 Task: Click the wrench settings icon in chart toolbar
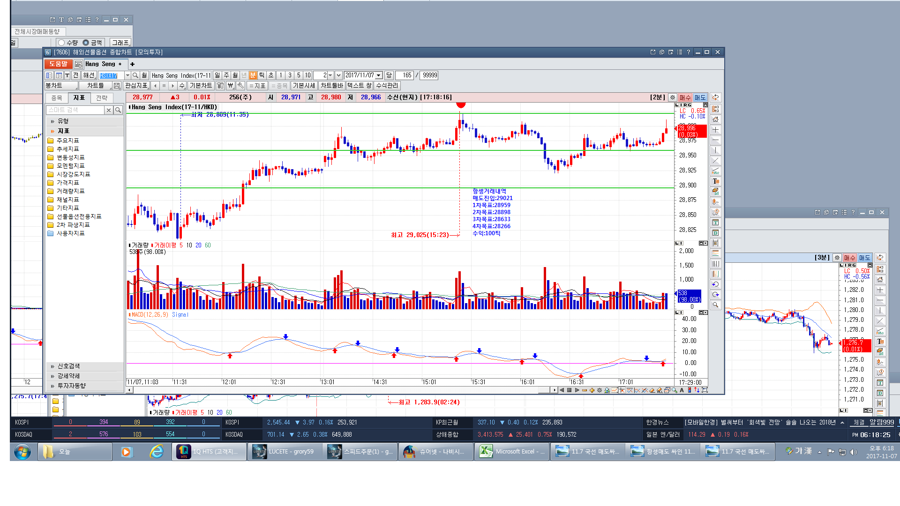point(240,86)
